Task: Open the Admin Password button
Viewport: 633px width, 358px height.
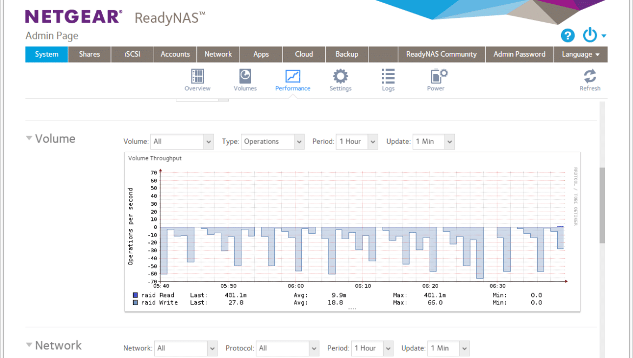Action: [519, 55]
